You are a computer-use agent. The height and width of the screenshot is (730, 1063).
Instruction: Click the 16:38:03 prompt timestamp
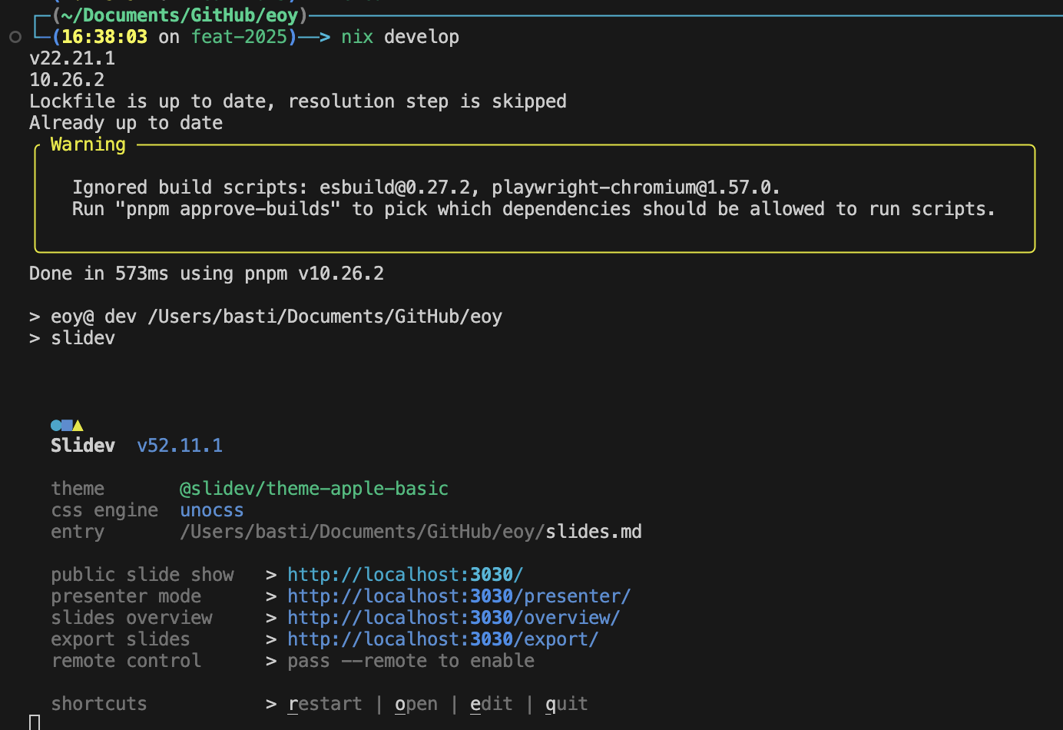point(104,37)
